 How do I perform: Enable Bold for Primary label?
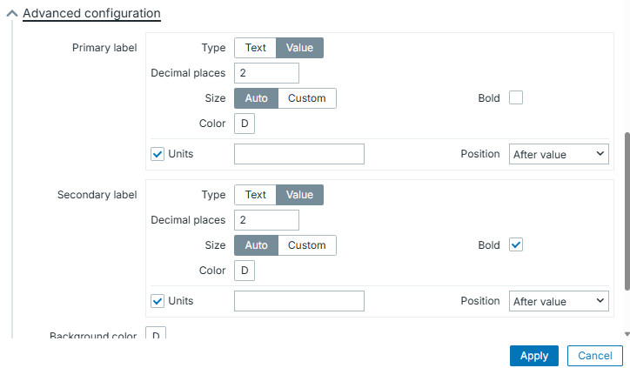pos(516,98)
